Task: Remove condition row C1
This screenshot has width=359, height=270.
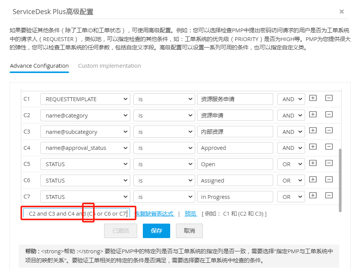Action: 329,98
